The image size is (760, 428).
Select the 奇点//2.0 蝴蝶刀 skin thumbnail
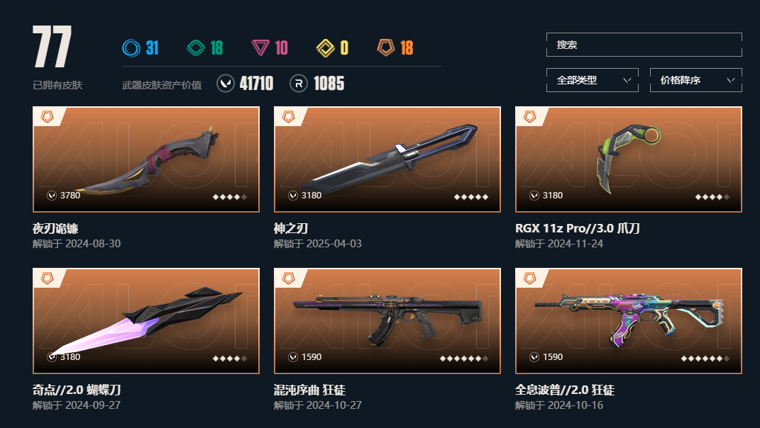(146, 321)
